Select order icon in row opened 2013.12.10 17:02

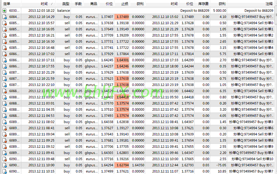(4, 54)
